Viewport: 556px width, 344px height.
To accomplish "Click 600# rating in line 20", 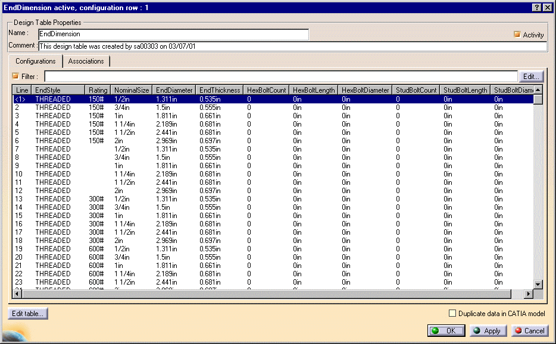I will (96, 257).
